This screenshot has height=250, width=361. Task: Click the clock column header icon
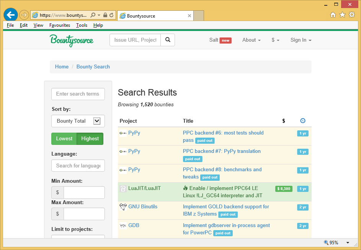click(303, 121)
